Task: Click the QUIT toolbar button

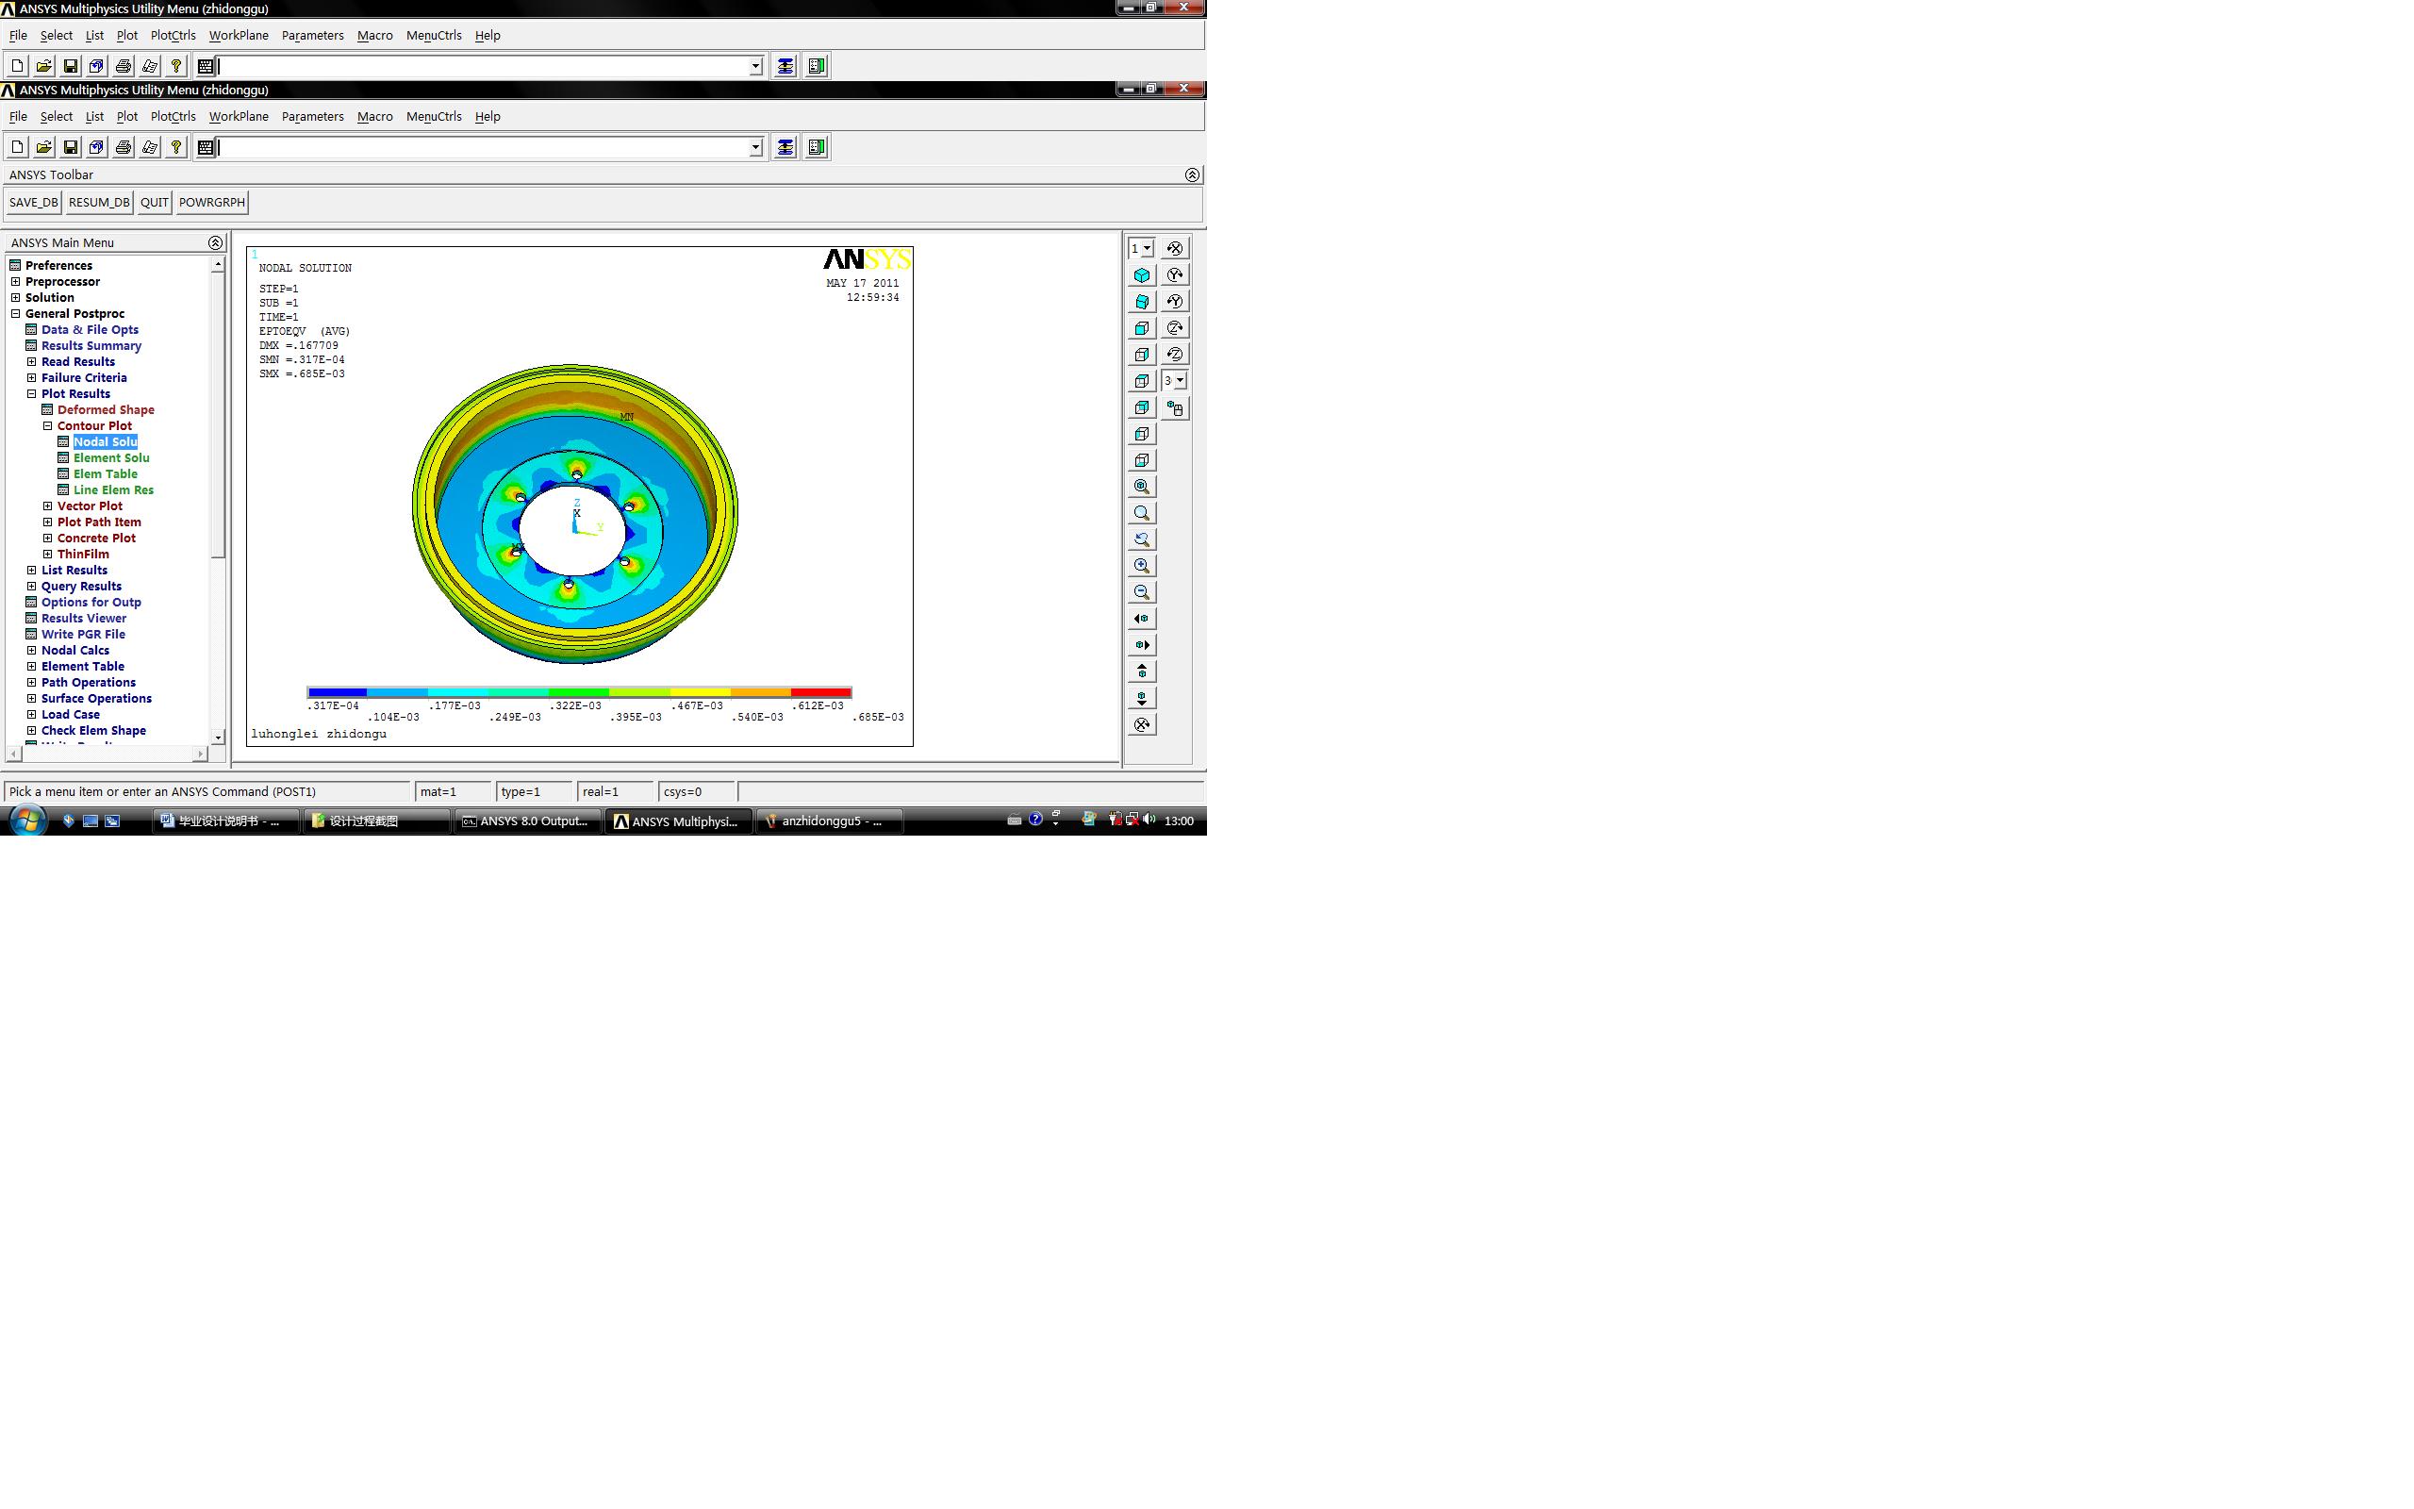Action: tap(154, 203)
